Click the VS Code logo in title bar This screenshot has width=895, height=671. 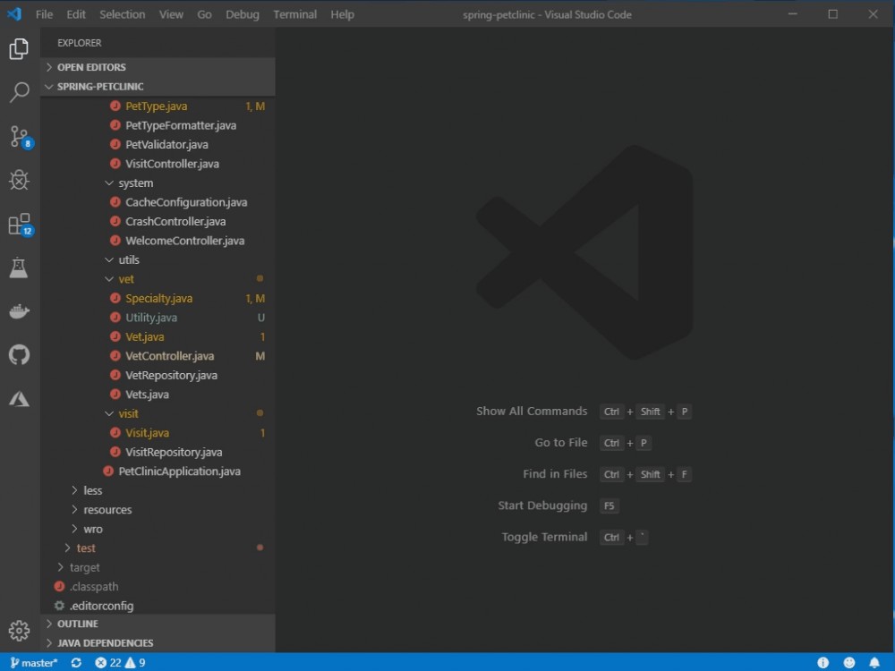[14, 13]
